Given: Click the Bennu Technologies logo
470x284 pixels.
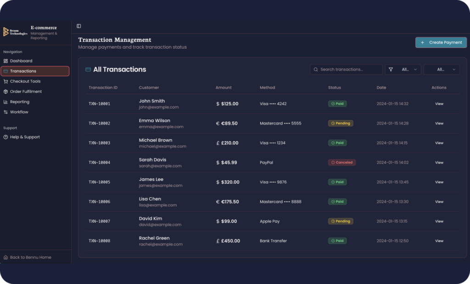Looking at the screenshot, I should coord(15,32).
